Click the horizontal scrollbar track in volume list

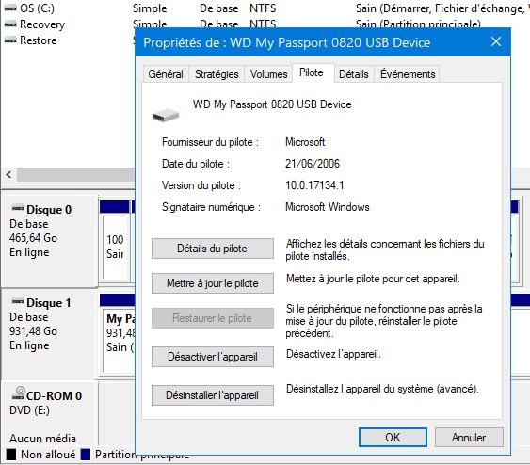click(76, 175)
